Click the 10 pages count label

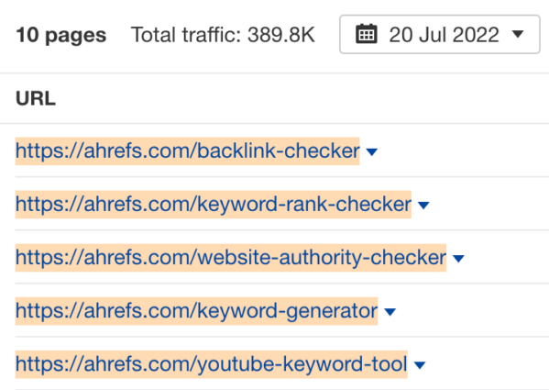(60, 35)
